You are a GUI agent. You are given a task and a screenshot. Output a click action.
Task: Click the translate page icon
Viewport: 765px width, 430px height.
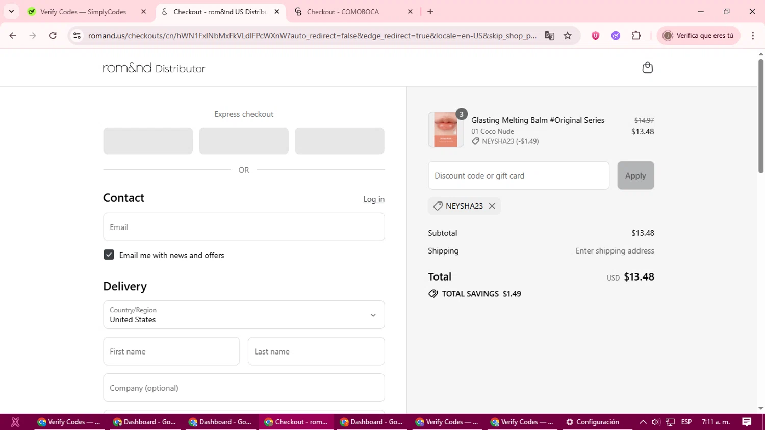click(549, 36)
